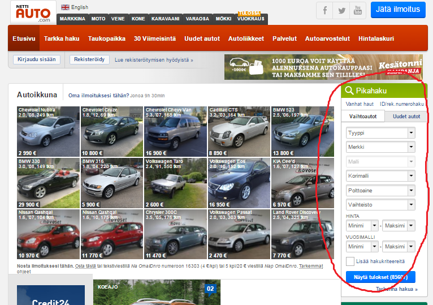Open Tarkka haku in main navigation

(62, 38)
